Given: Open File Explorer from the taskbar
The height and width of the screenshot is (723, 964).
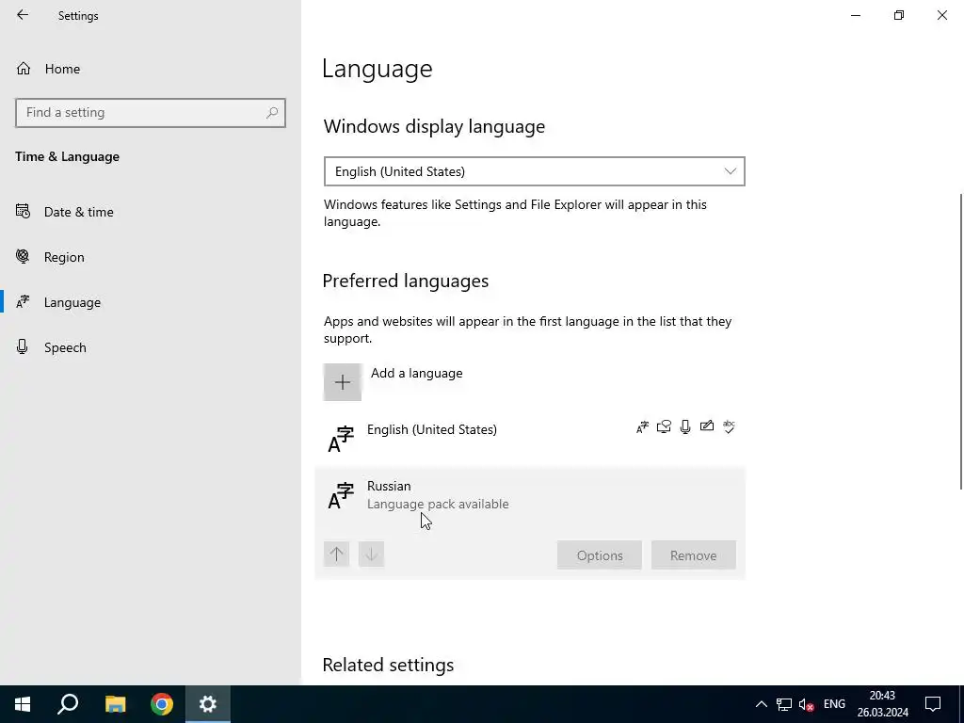Looking at the screenshot, I should click(x=115, y=704).
